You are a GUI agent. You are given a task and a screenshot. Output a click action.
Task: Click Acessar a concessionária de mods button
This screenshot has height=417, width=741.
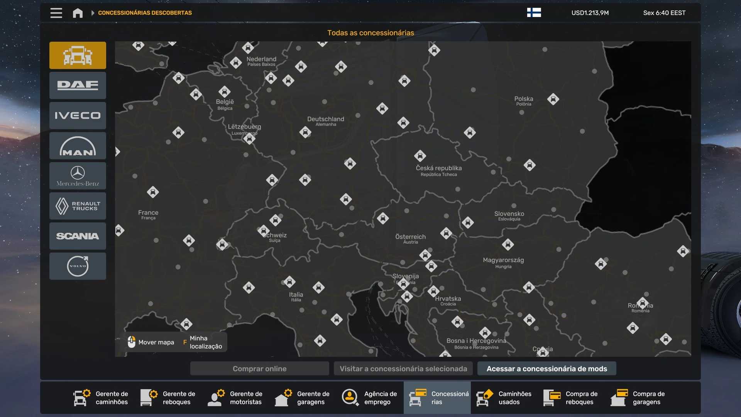(x=546, y=369)
